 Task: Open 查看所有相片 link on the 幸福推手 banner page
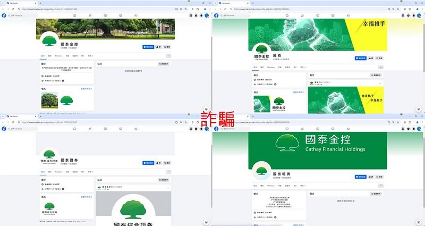(299, 93)
